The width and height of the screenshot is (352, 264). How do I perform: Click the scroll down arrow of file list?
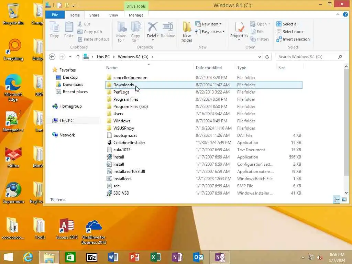coord(346,193)
